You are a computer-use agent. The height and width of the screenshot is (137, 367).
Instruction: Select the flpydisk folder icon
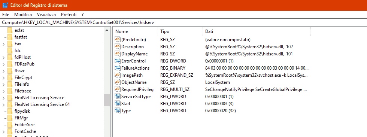pos(10,111)
